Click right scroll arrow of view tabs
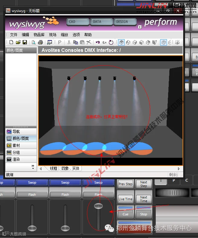This screenshot has height=238, width=198. [179, 169]
